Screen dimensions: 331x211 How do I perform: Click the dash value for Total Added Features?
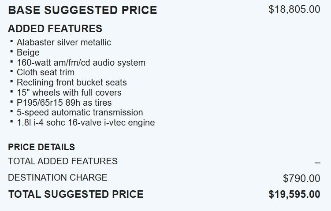[x=317, y=163]
